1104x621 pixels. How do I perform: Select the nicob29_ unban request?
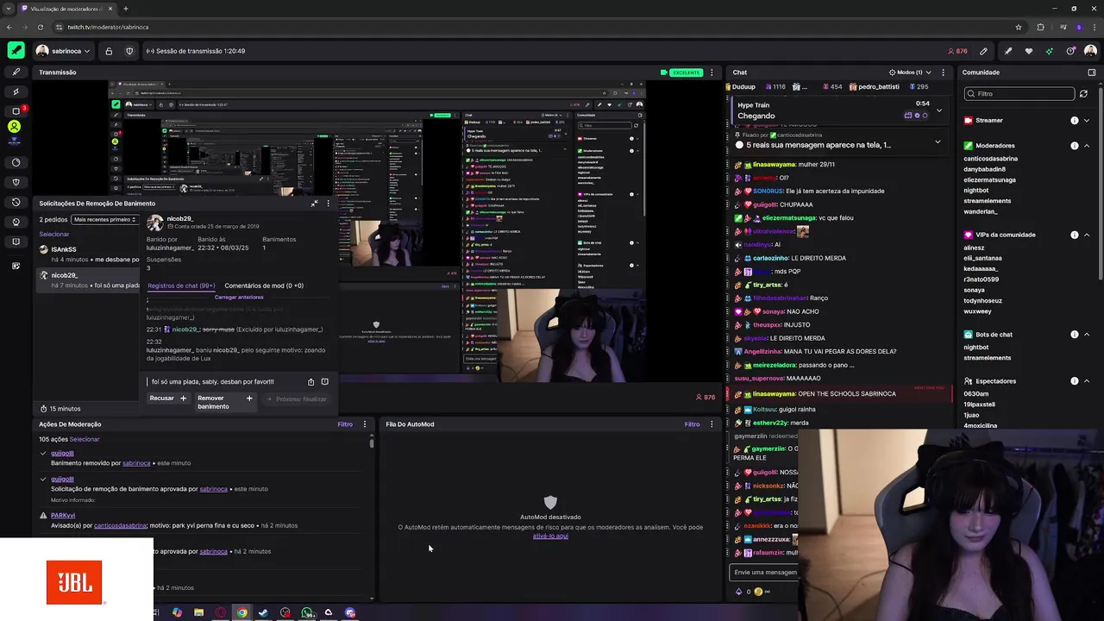(89, 279)
